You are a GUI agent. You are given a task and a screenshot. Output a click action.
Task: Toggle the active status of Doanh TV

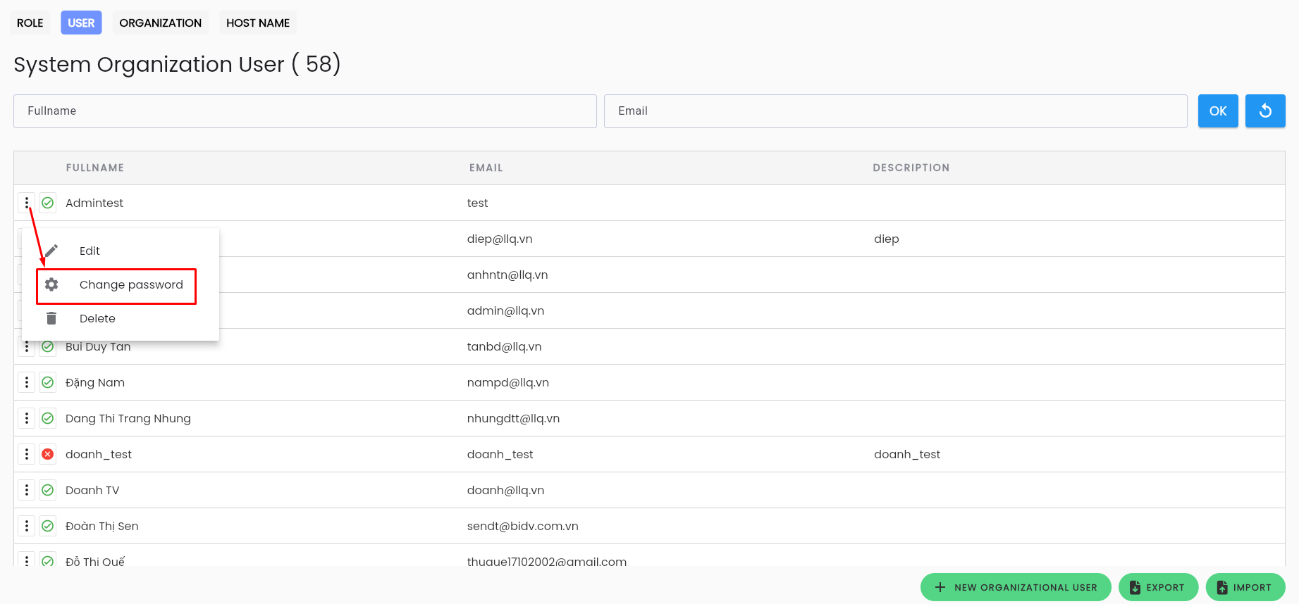48,490
